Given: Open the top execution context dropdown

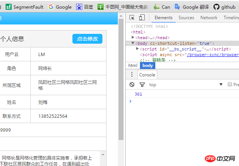Looking at the screenshot, I should 186,85.
